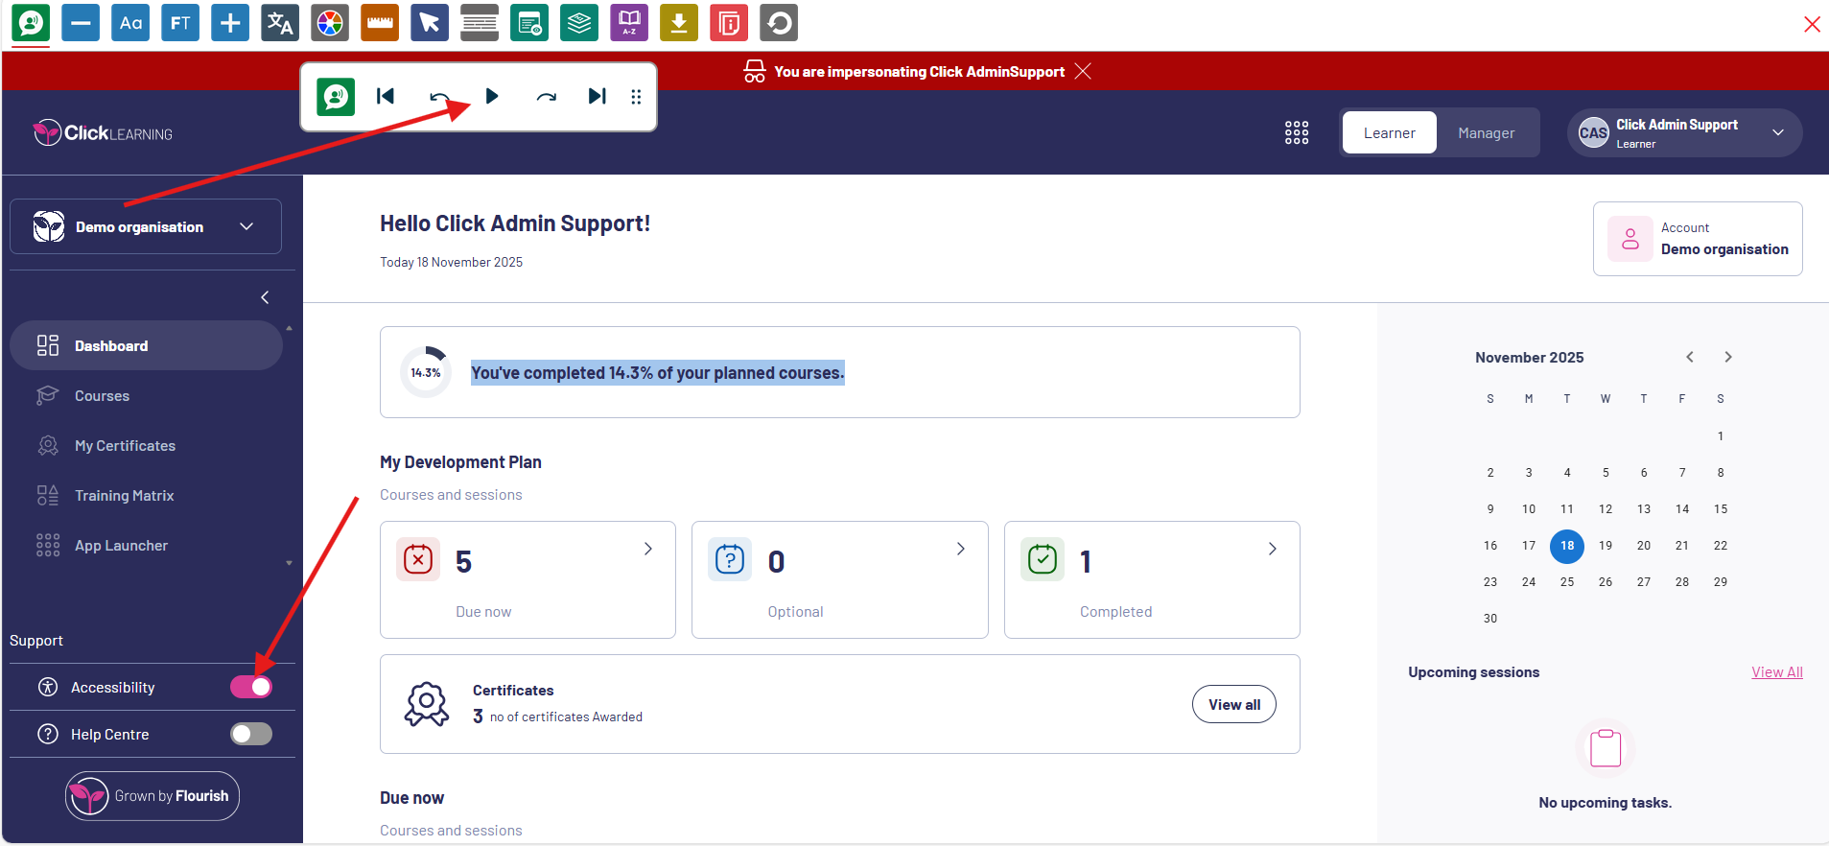Viewport: 1829px width, 846px height.
Task: Open the app launcher grid icon in header
Action: click(x=1297, y=132)
